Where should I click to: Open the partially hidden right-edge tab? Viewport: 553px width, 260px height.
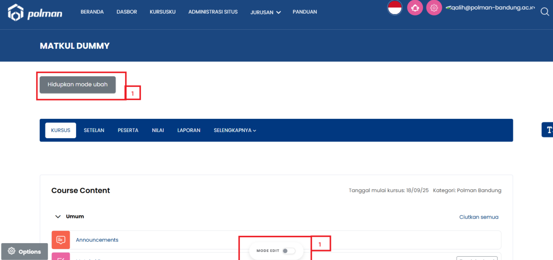(548, 130)
